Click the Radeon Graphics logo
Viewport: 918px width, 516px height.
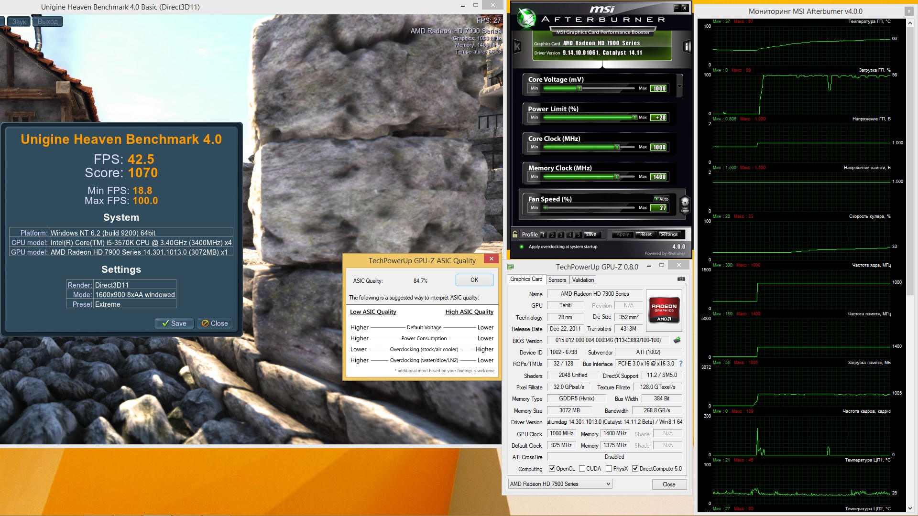[664, 311]
